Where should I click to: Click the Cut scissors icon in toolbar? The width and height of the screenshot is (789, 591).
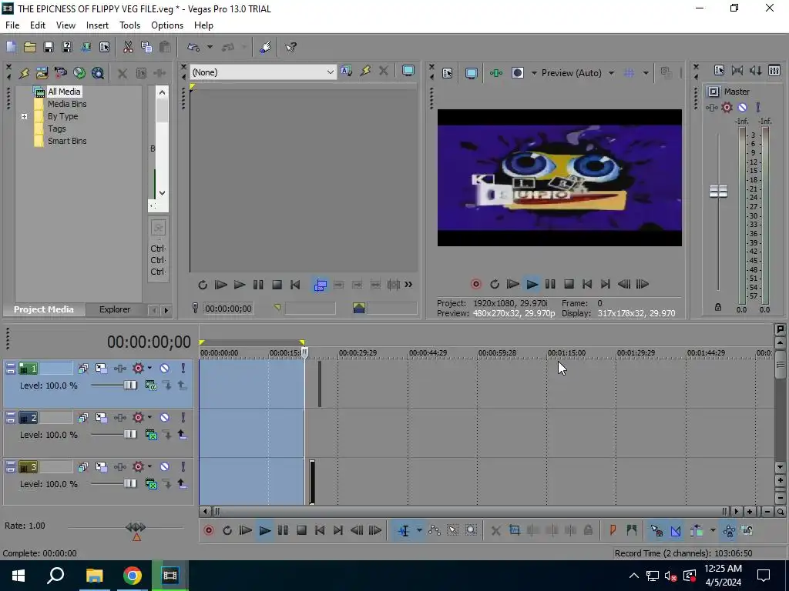pos(128,47)
